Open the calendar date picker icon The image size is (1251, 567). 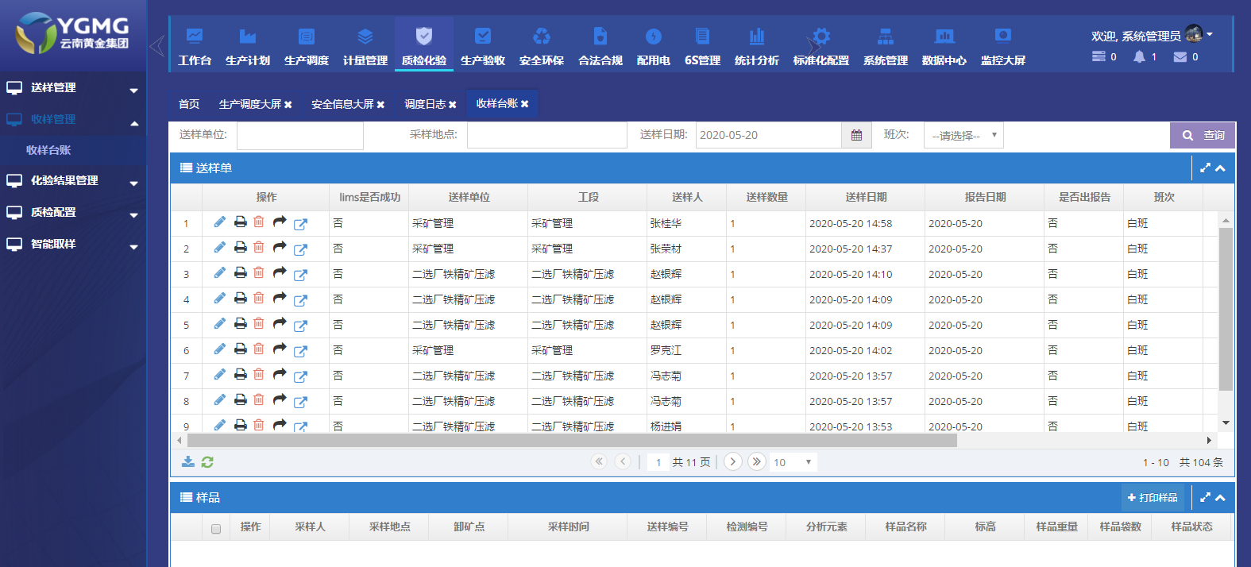(x=856, y=136)
